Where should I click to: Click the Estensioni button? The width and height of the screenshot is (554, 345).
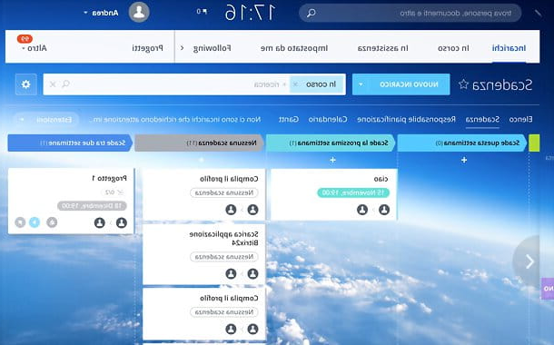(x=54, y=120)
